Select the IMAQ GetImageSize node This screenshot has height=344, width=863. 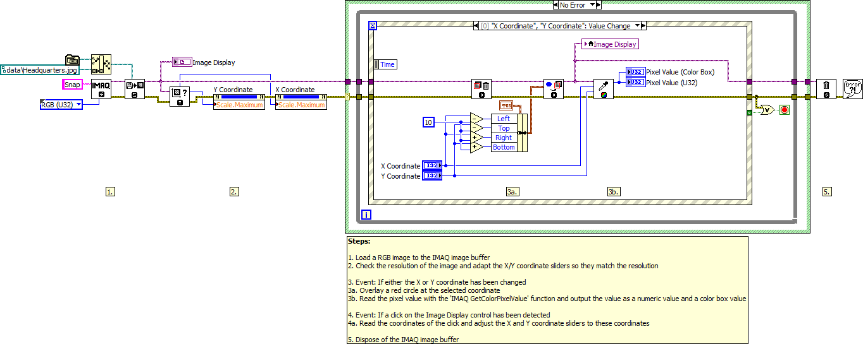point(180,97)
